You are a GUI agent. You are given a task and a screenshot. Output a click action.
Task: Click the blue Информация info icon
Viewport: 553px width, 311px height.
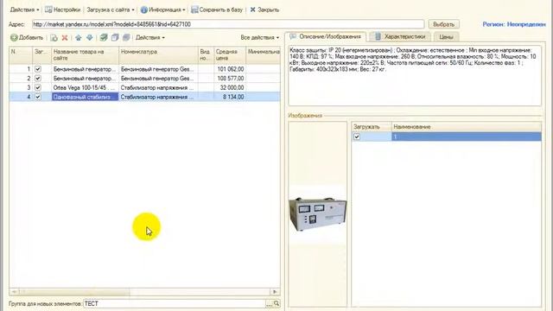(x=144, y=10)
